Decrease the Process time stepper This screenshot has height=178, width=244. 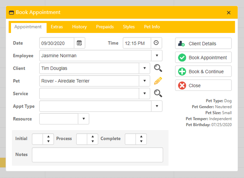click(93, 141)
